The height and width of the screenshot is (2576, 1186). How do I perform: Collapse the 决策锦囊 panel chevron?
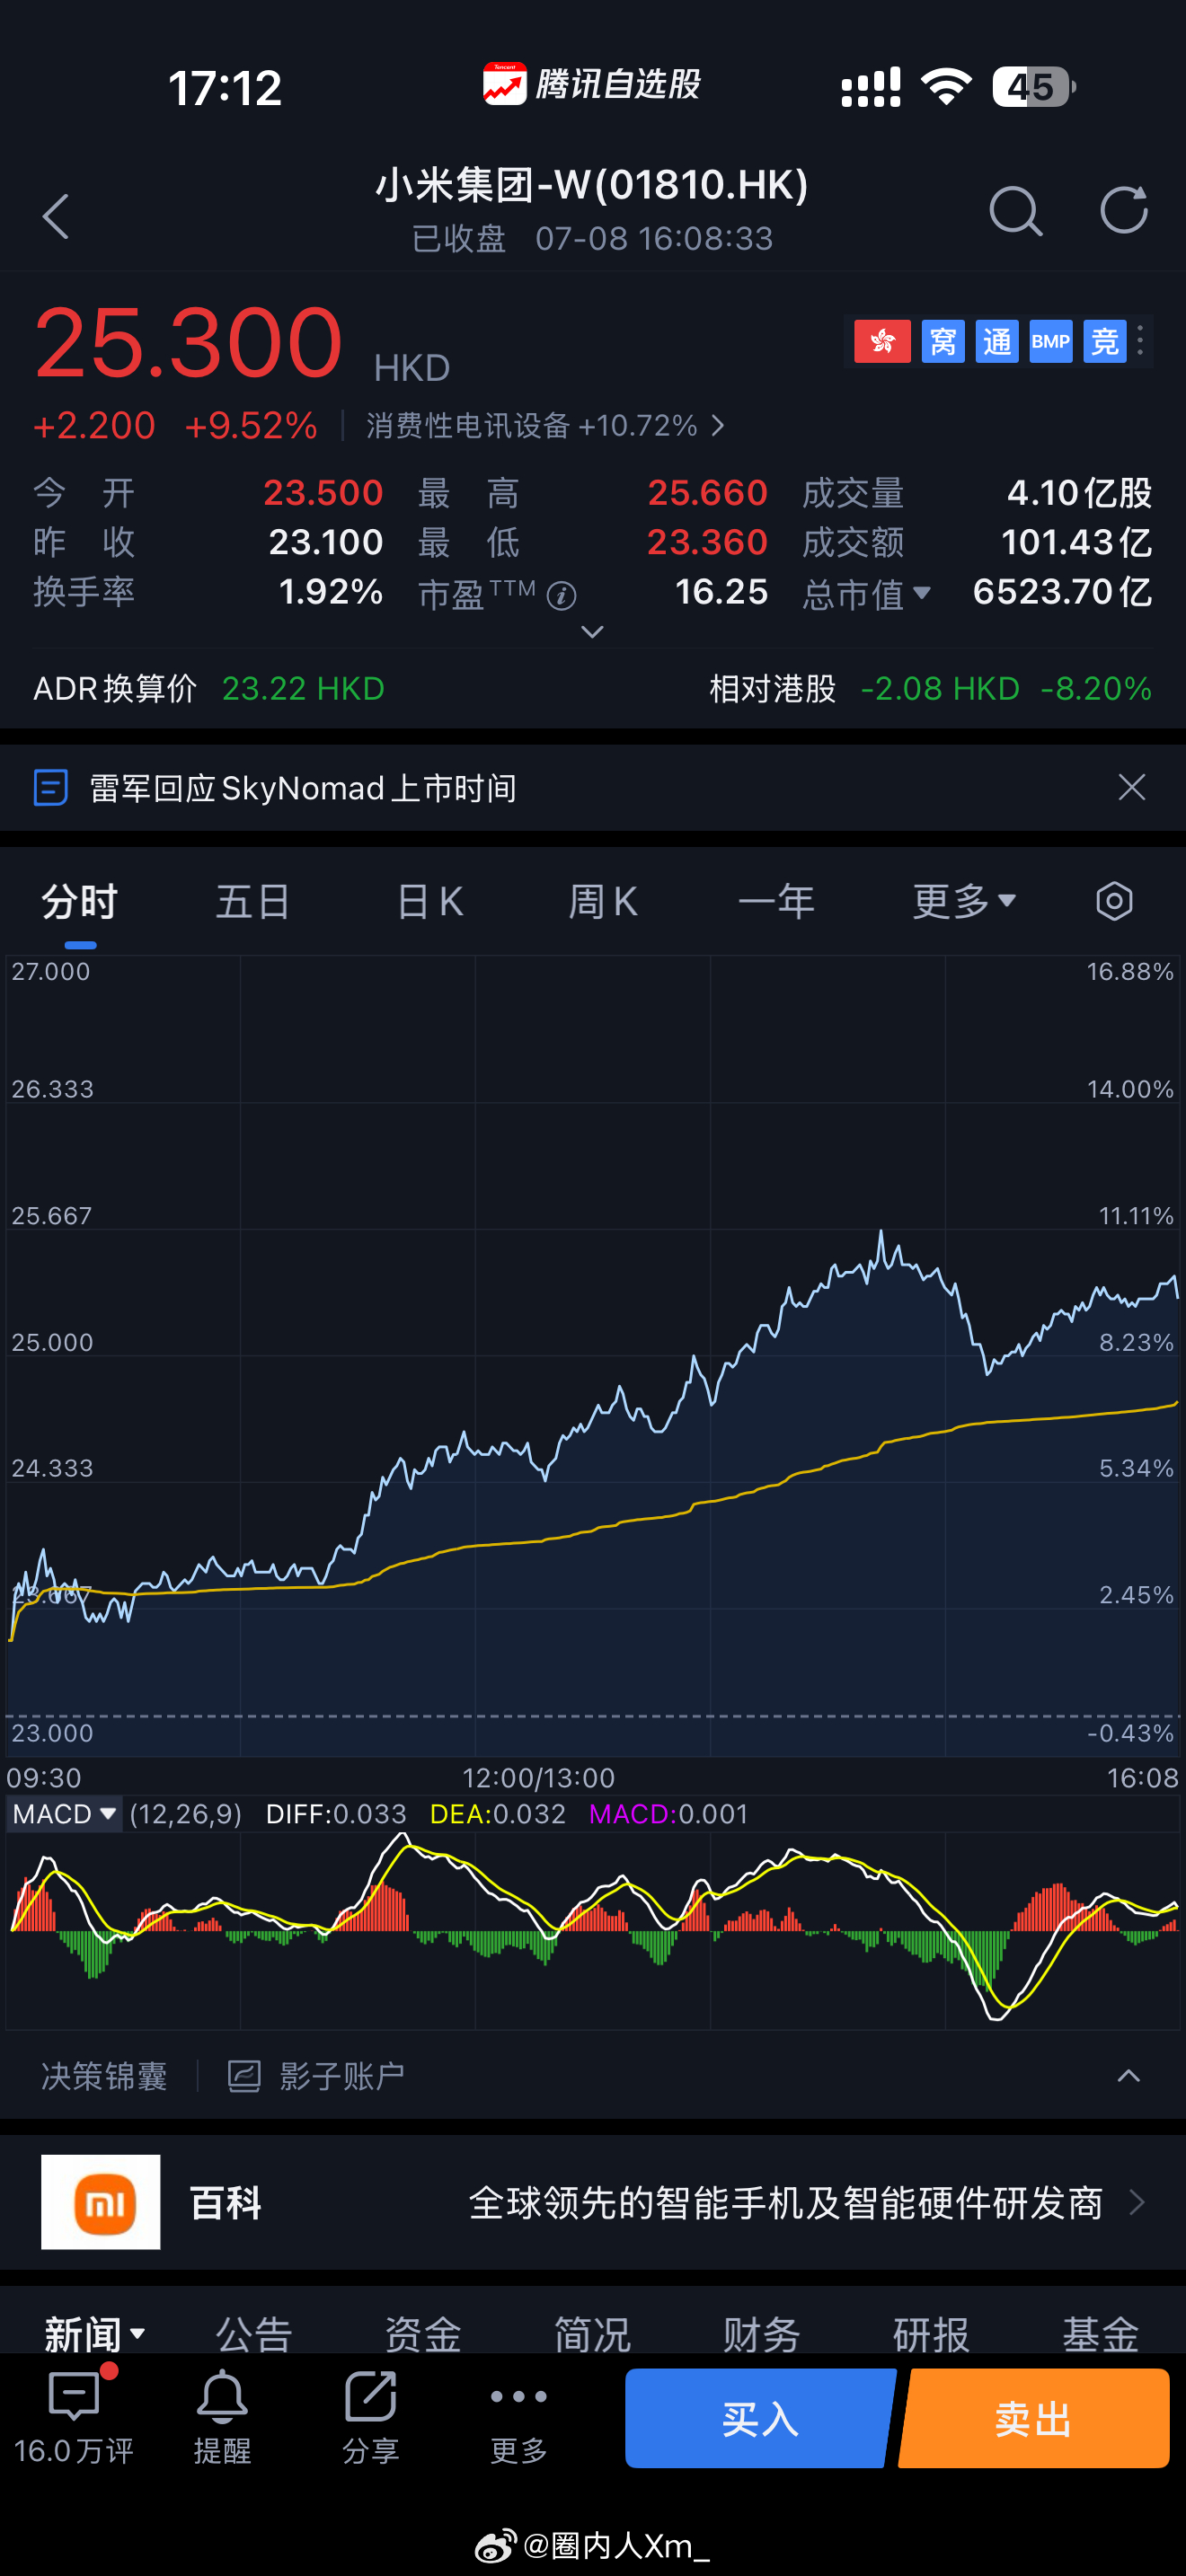pos(1128,2076)
